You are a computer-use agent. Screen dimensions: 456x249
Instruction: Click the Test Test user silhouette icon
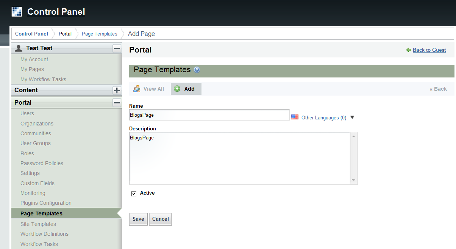18,48
